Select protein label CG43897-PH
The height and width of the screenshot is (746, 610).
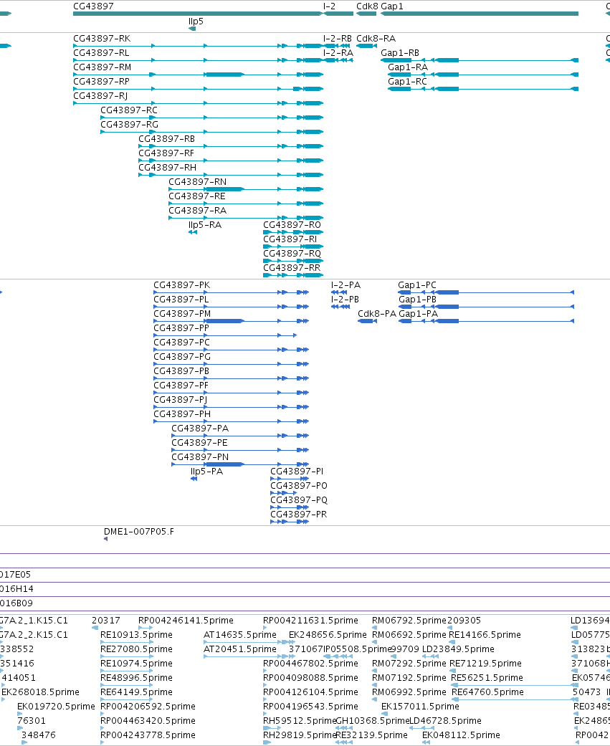click(182, 413)
